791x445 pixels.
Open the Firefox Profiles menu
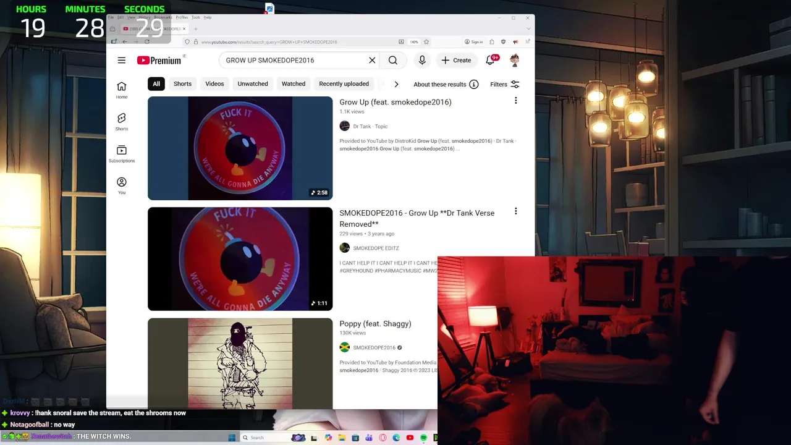[x=182, y=17]
